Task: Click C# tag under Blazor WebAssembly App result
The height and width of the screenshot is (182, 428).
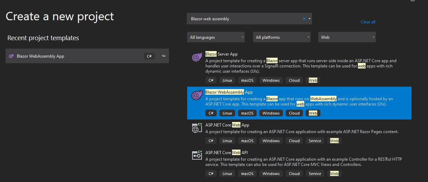Action: 211,113
